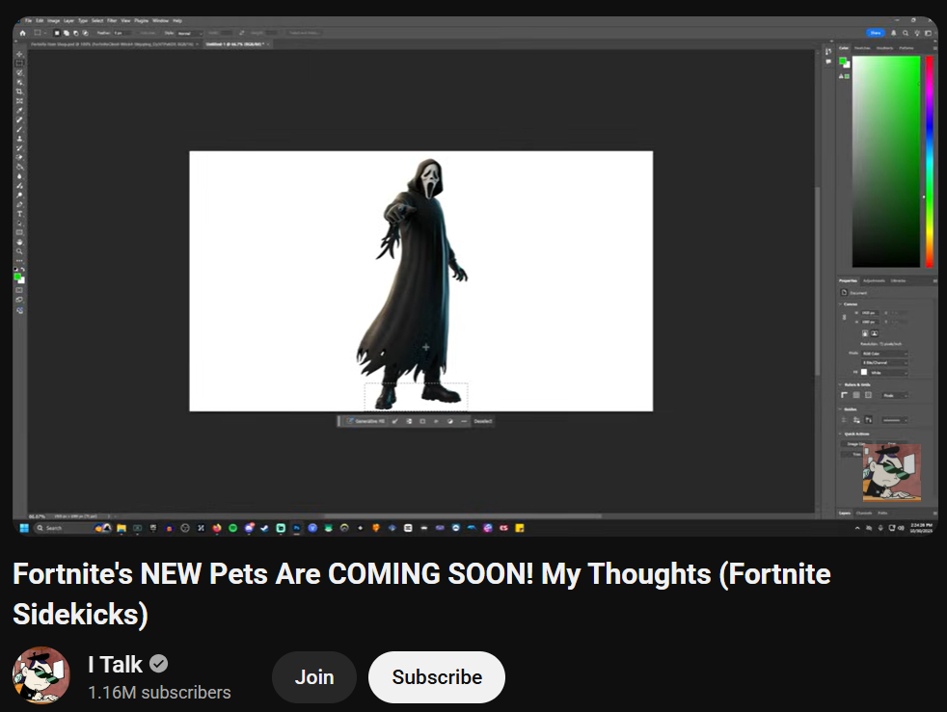Click the Feather input field
Image resolution: width=947 pixels, height=712 pixels.
[x=122, y=33]
